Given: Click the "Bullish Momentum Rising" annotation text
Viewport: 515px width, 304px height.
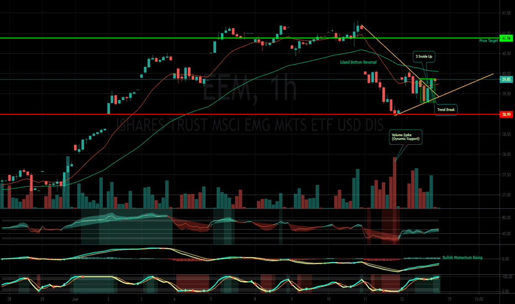Looking at the screenshot, I should pos(463,258).
